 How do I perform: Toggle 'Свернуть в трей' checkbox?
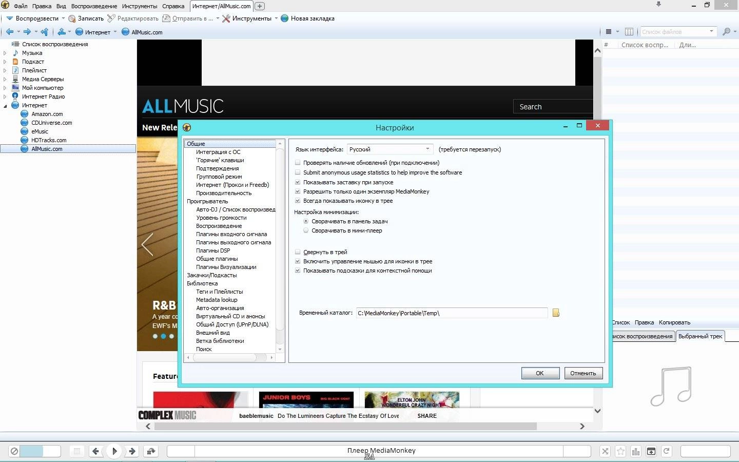coord(298,252)
